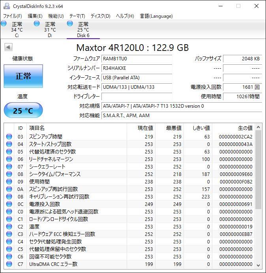Select the Disk 6 tab

[83, 29]
